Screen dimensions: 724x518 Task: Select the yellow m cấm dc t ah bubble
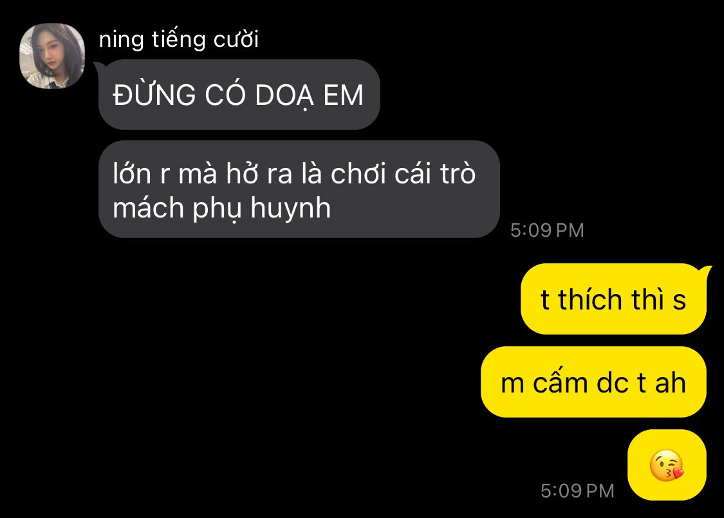(x=594, y=382)
